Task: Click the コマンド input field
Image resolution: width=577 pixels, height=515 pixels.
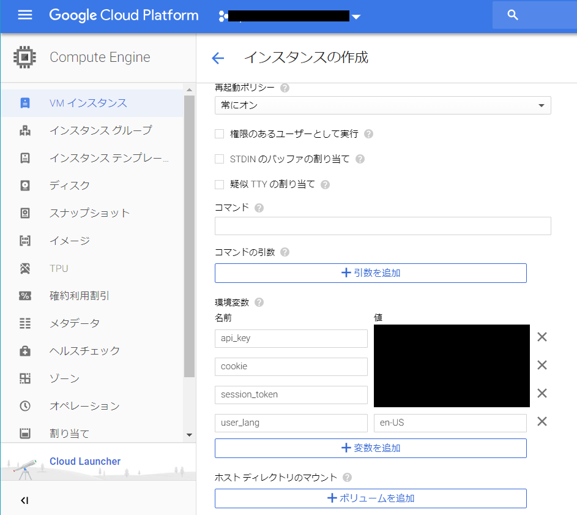Action: pos(382,225)
